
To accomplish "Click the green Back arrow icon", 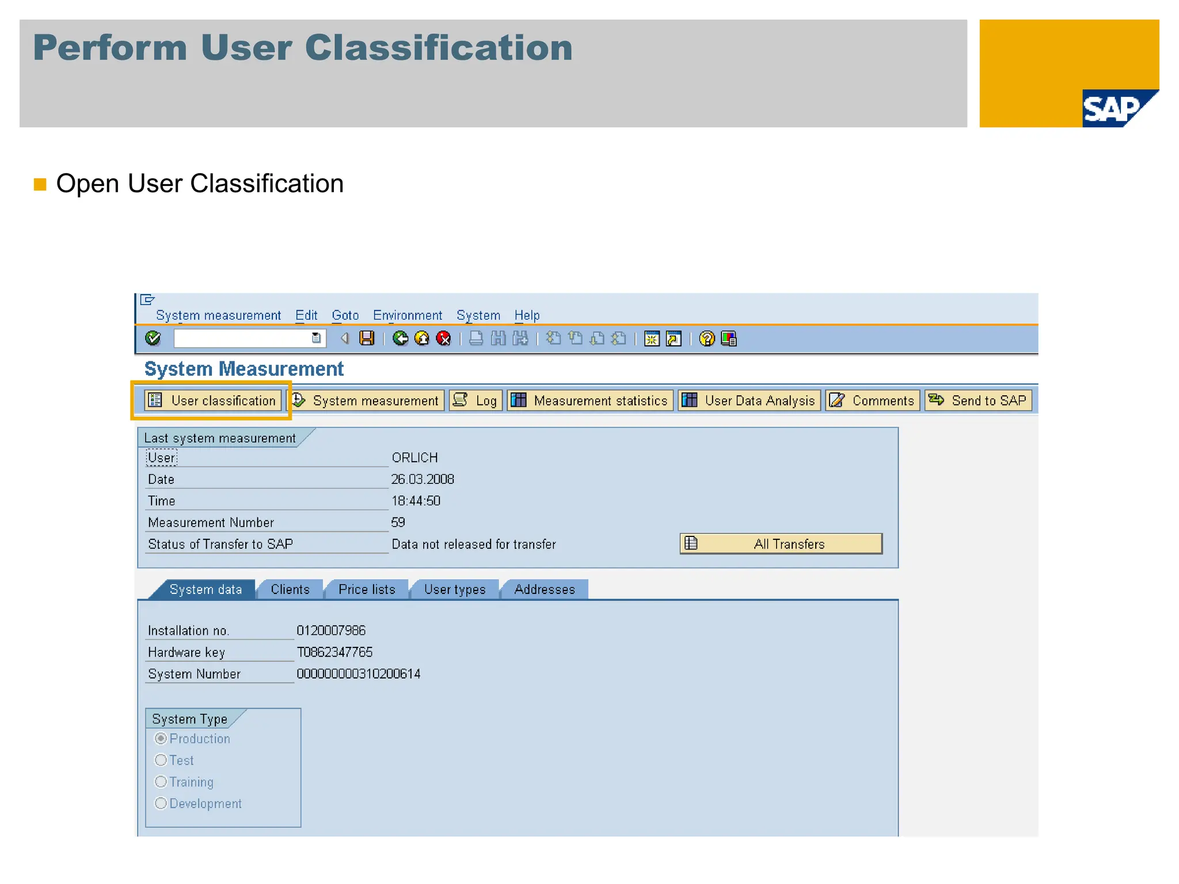I will (400, 338).
